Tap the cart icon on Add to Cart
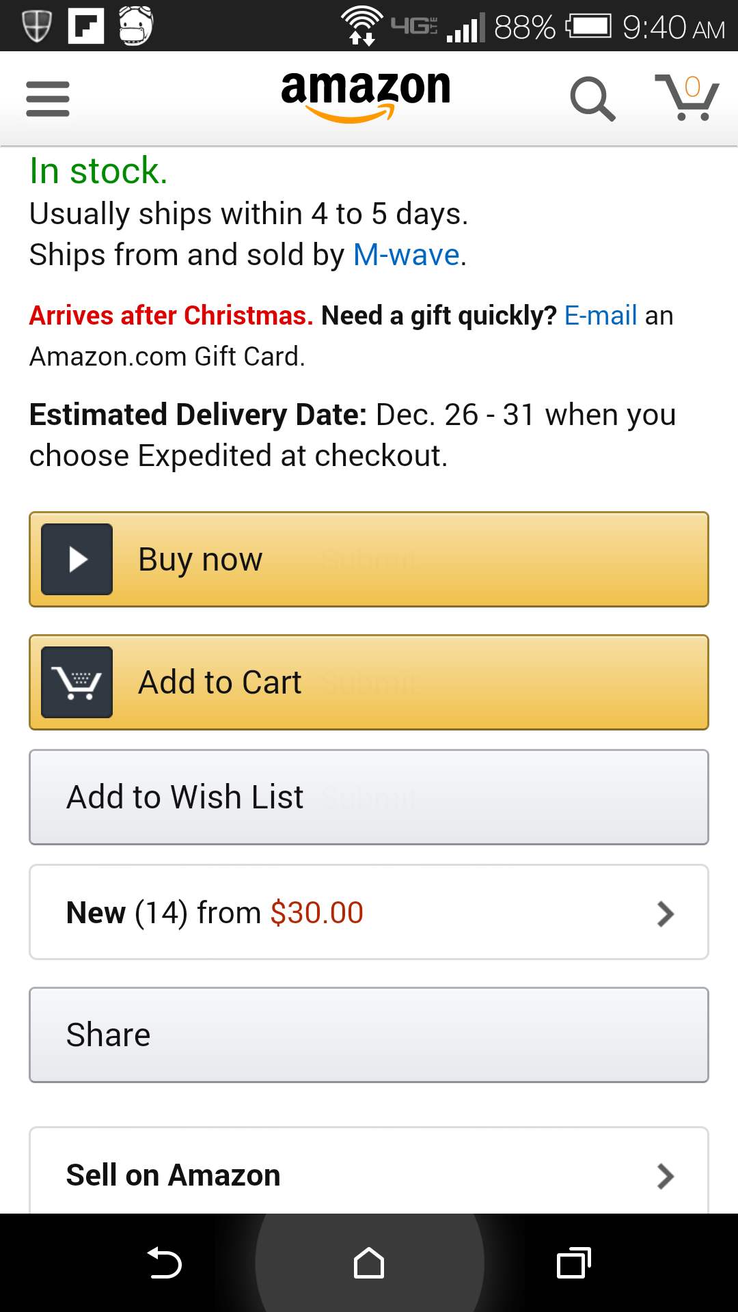 pos(77,682)
